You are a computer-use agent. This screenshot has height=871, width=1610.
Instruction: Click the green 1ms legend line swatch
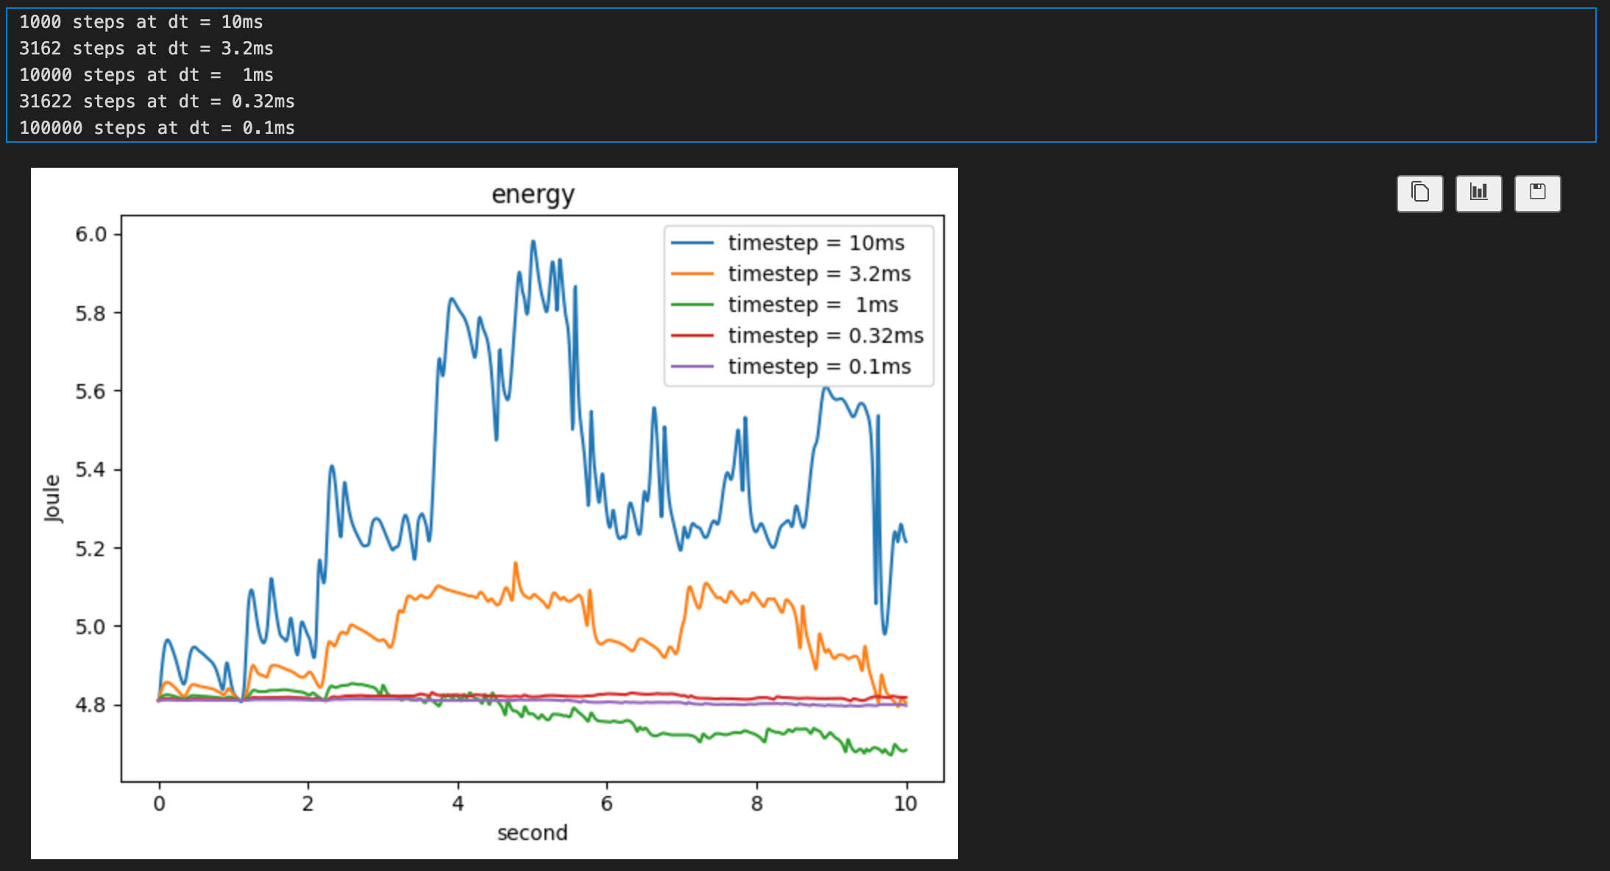click(x=692, y=305)
